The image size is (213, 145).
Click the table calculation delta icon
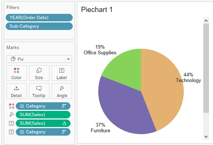click(x=64, y=123)
